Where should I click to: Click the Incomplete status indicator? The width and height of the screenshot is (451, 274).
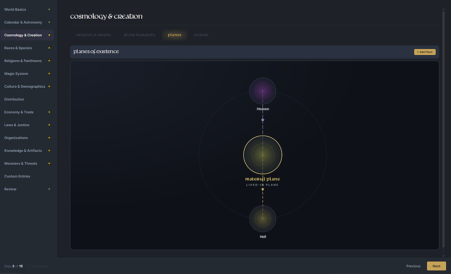(37, 266)
